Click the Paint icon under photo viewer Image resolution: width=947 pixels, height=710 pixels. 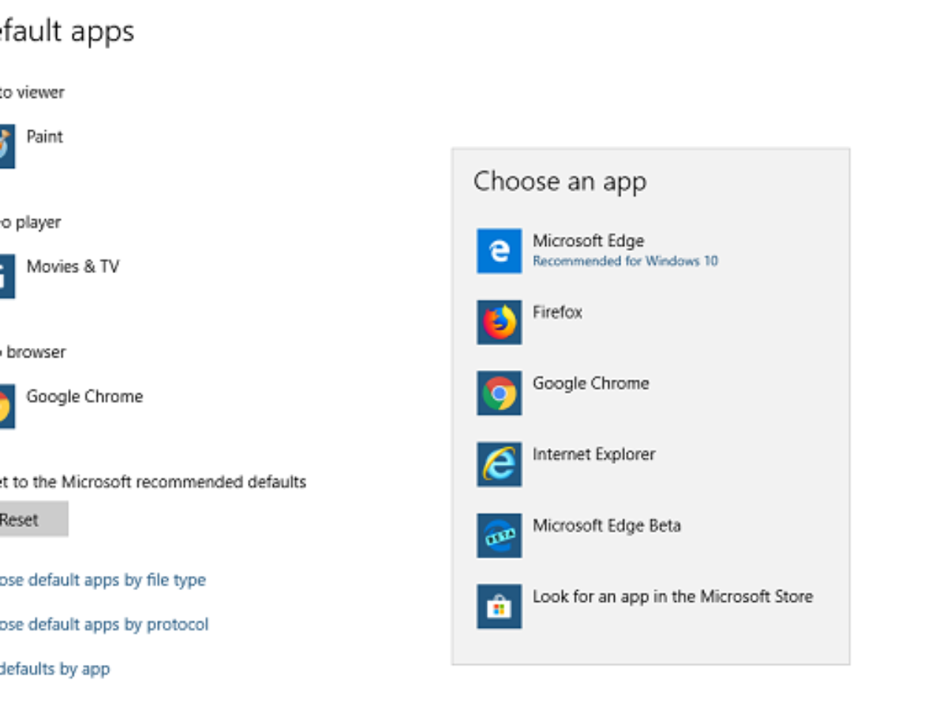[6, 147]
